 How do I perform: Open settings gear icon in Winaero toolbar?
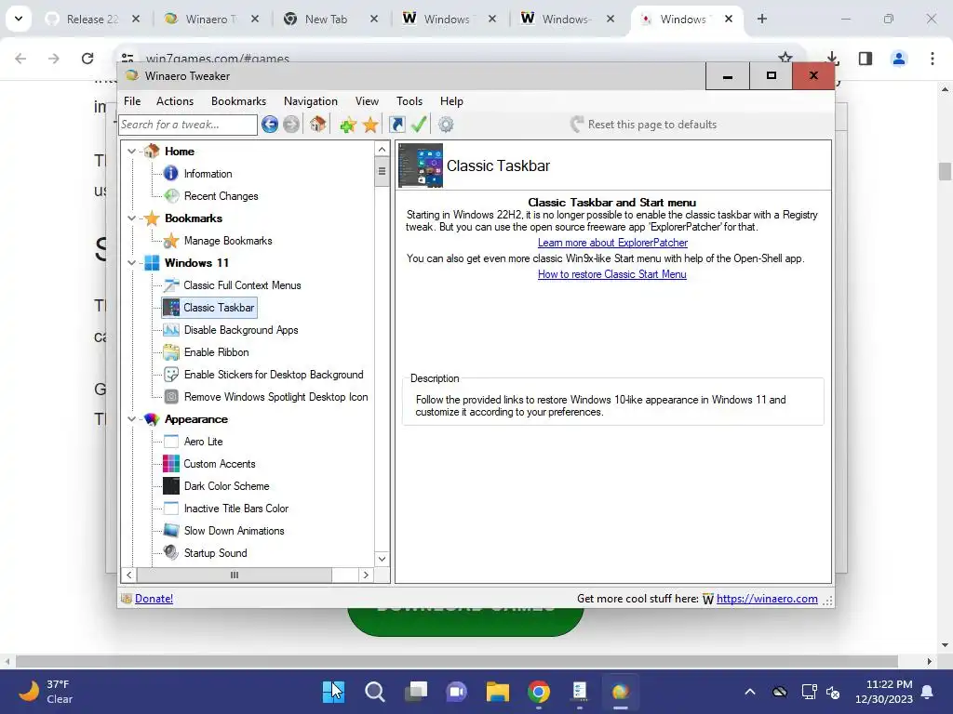[x=446, y=125]
